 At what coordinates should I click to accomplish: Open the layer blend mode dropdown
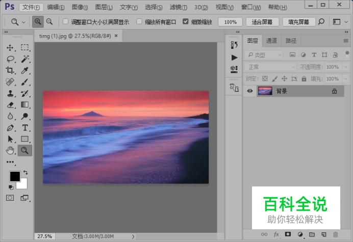270,67
